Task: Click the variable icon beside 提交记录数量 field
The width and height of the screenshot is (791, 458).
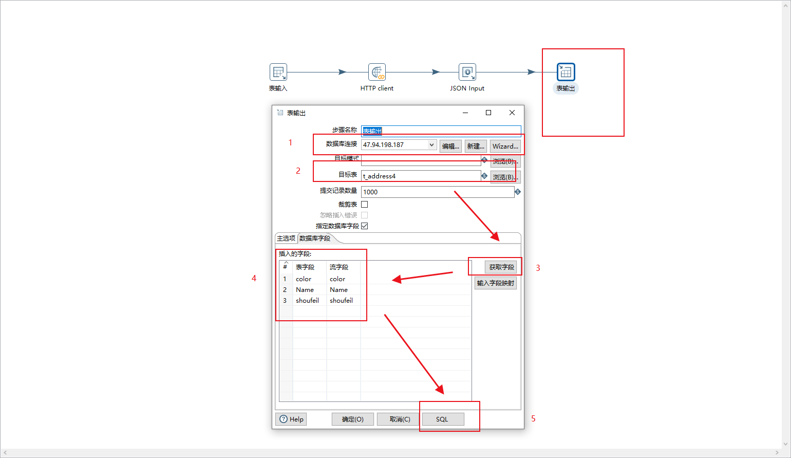Action: (x=518, y=191)
